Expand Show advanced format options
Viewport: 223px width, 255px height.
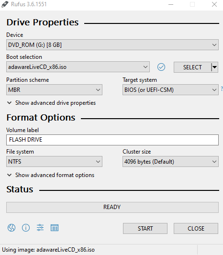pyautogui.click(x=51, y=175)
